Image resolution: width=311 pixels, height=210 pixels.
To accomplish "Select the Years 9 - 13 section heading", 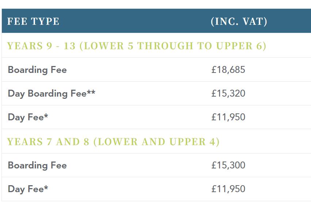I will click(137, 46).
